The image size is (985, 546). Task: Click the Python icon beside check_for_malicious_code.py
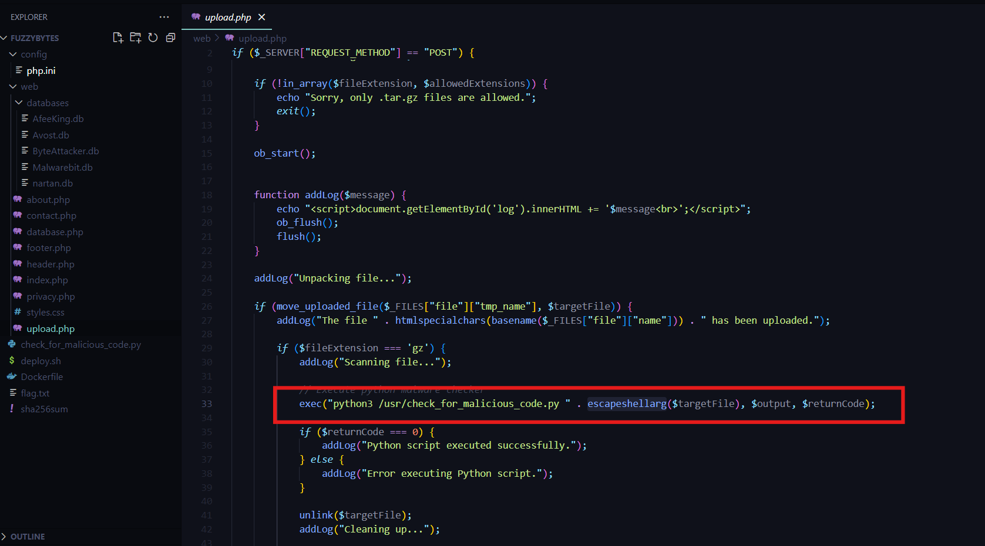12,344
